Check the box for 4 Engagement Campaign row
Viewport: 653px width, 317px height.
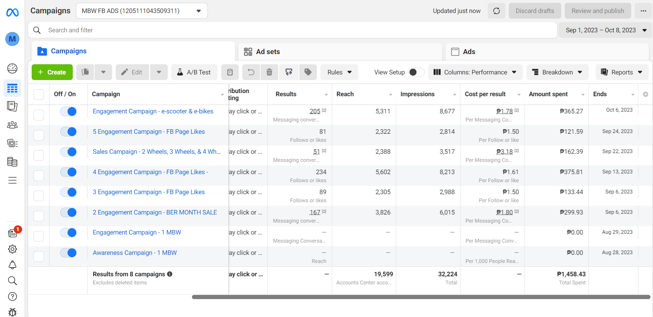pos(39,176)
